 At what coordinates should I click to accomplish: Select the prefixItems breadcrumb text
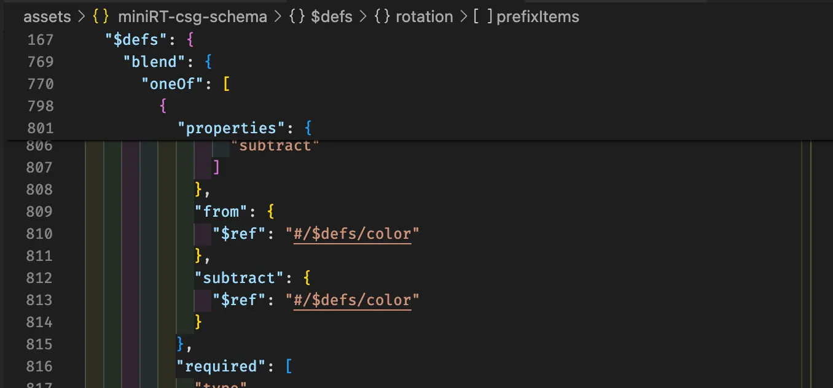(x=538, y=17)
